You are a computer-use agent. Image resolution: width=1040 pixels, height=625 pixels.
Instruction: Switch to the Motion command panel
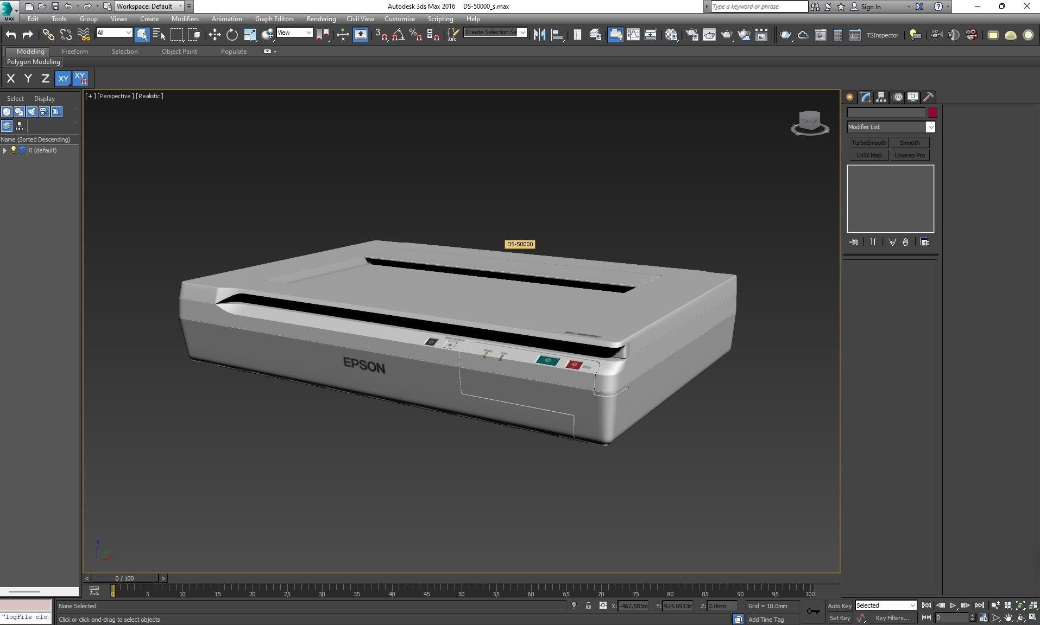click(x=898, y=97)
